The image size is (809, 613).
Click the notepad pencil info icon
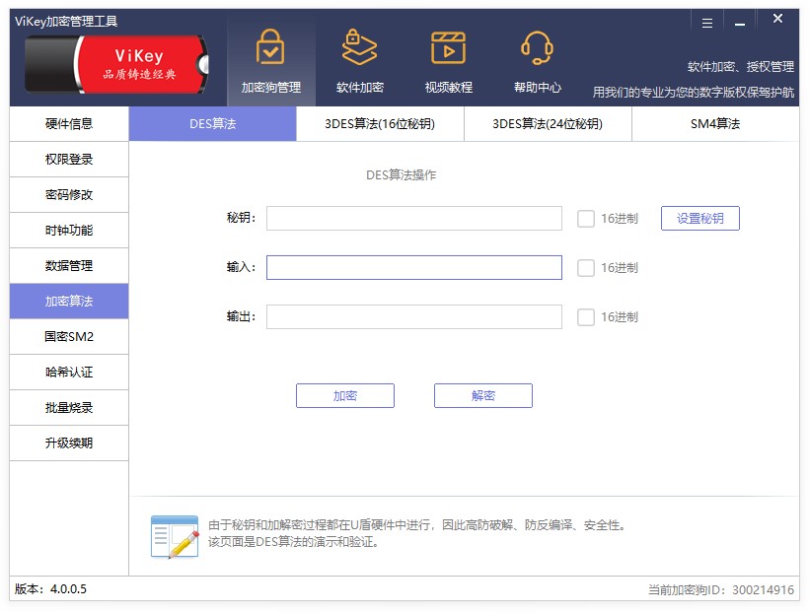(x=175, y=537)
